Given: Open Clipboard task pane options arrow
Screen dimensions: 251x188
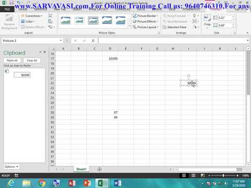Looking at the screenshot, I should (x=40, y=52).
